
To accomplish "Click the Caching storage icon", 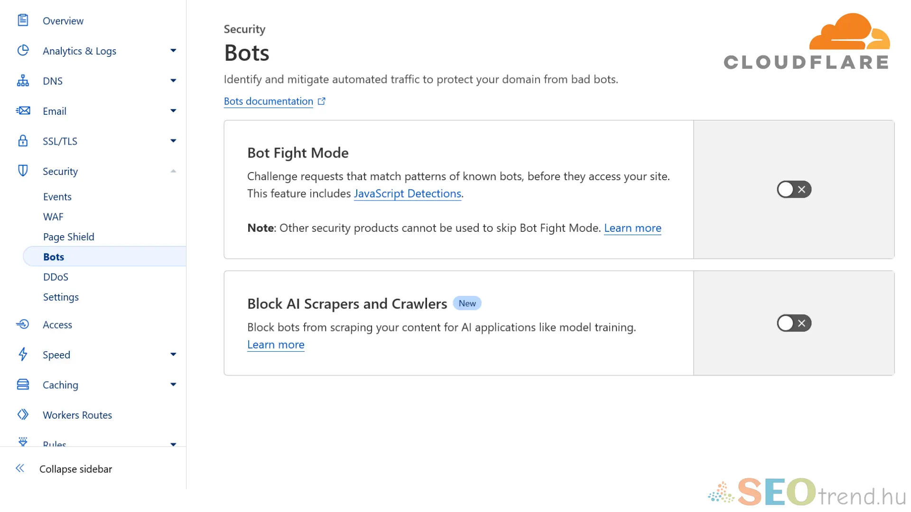I will pyautogui.click(x=23, y=384).
